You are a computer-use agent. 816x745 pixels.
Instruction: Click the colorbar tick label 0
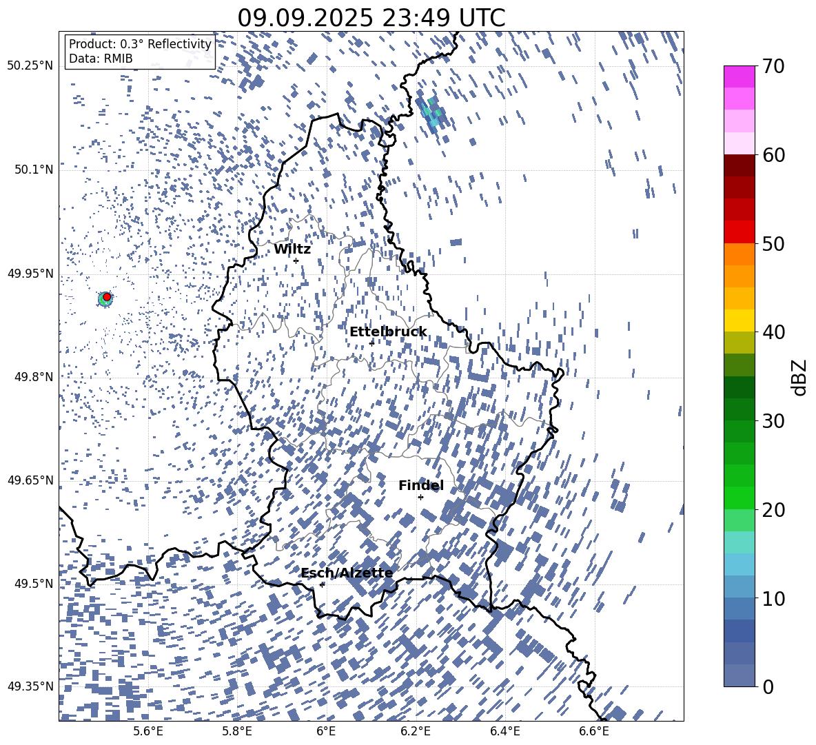[x=768, y=686]
